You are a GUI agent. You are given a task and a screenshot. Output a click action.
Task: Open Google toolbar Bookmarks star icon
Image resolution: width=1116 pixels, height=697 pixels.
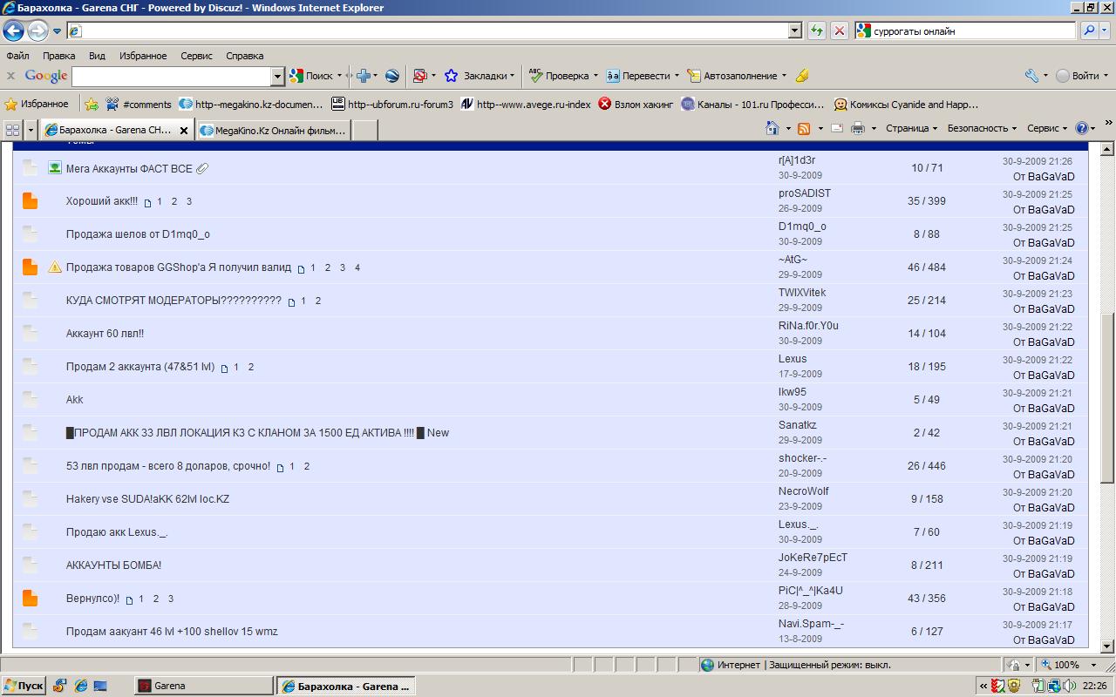[x=451, y=76]
